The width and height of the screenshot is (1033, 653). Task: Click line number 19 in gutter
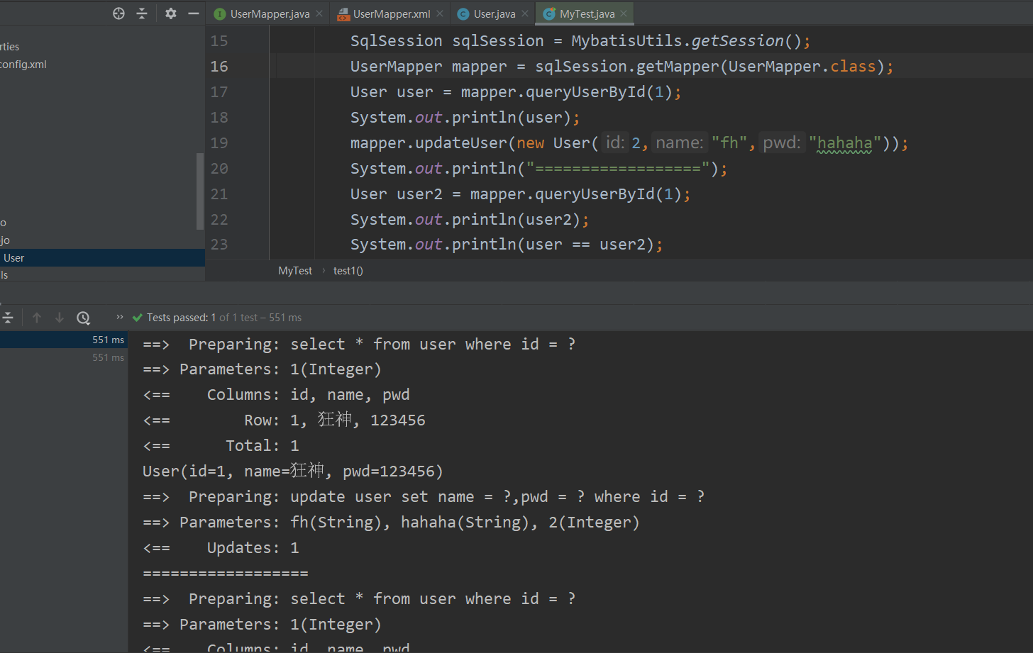coord(219,143)
